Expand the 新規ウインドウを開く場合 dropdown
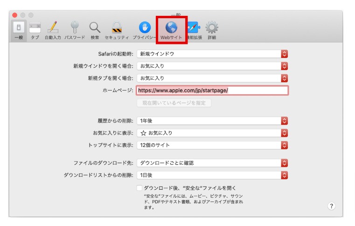The height and width of the screenshot is (226, 355). point(213,66)
